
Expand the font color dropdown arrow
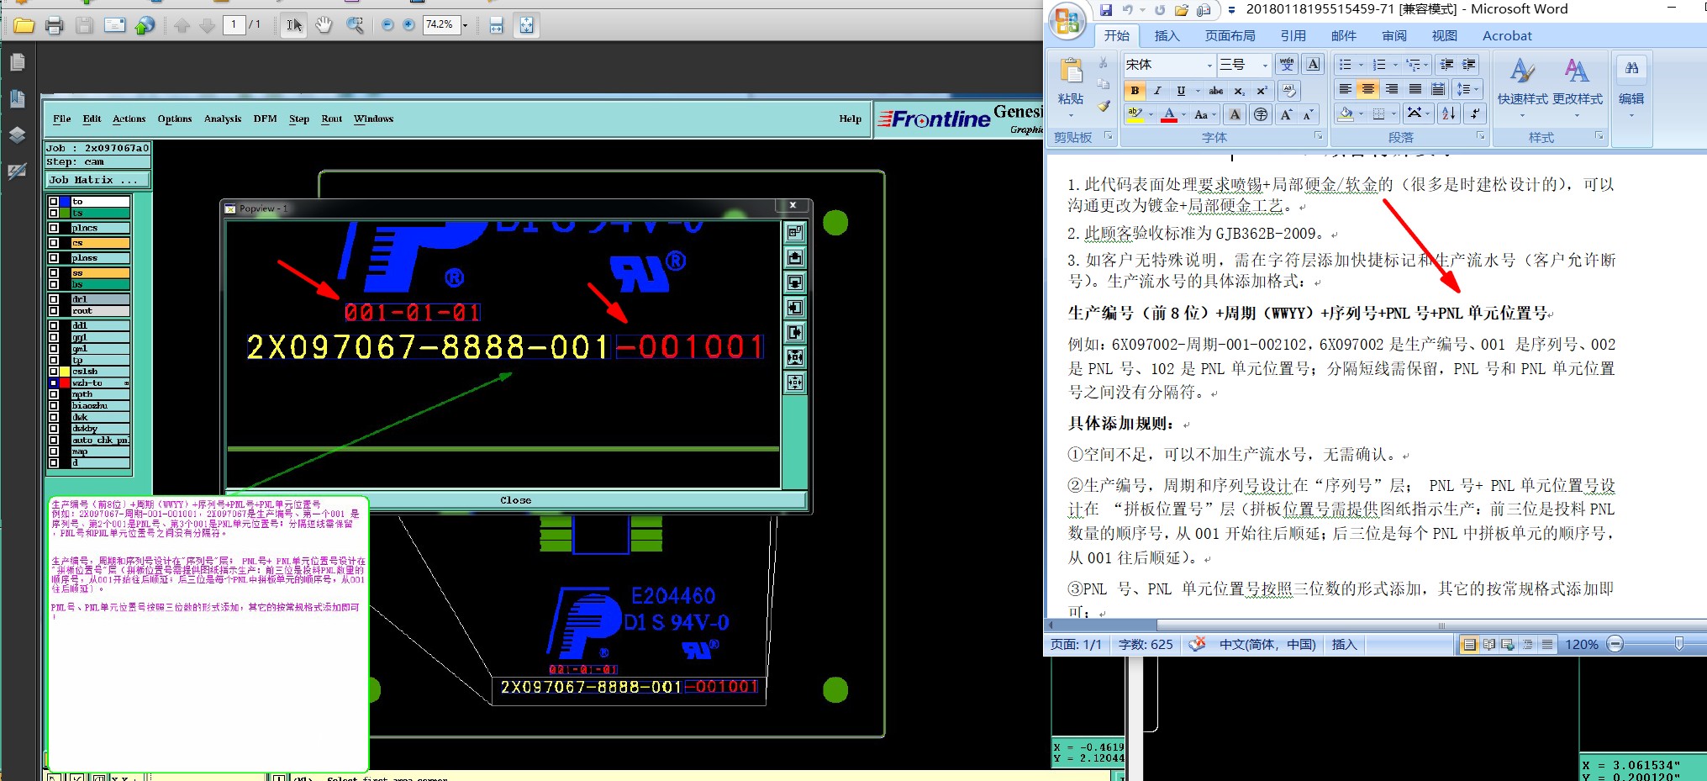[1183, 115]
